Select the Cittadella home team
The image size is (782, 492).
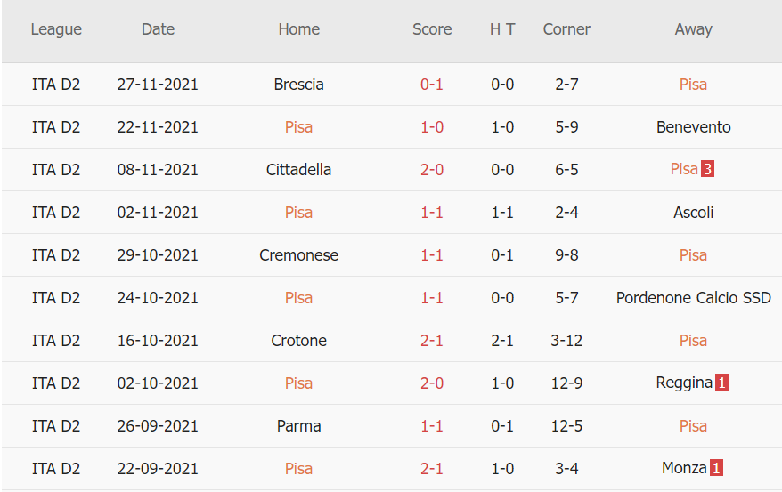click(298, 170)
